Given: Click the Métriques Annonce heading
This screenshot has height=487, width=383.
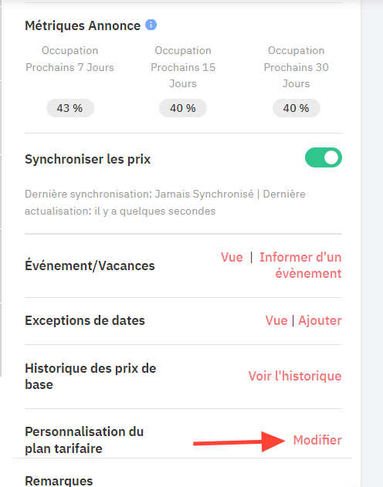Looking at the screenshot, I should 83,25.
